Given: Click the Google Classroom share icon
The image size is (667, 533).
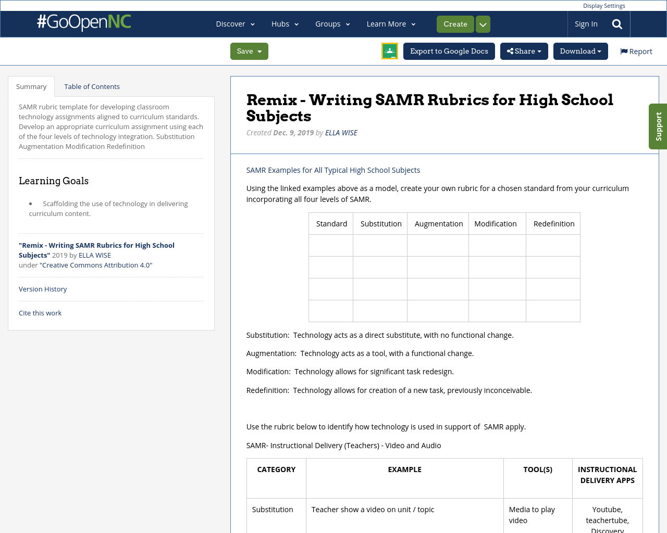Looking at the screenshot, I should point(389,51).
